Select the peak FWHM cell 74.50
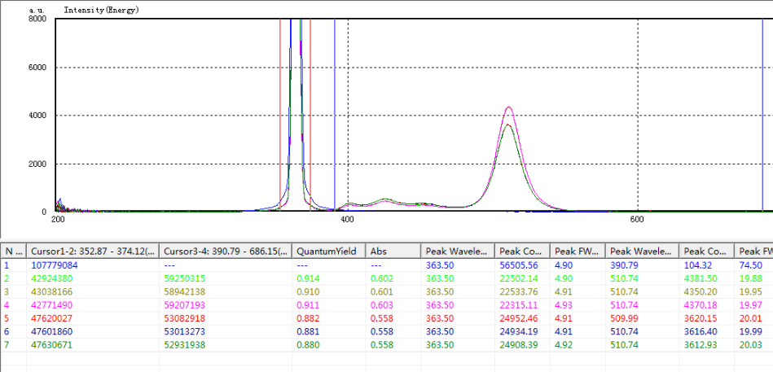 pyautogui.click(x=751, y=265)
